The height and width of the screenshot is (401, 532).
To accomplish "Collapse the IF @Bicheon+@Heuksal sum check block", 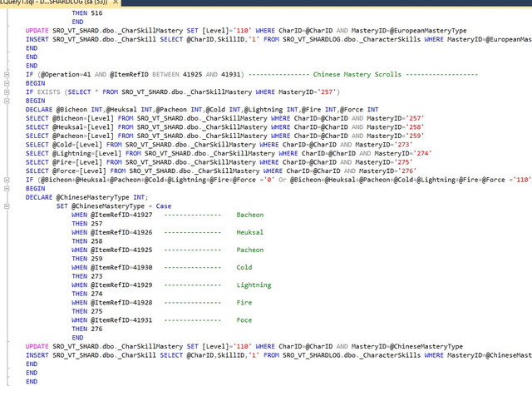I will (x=7, y=180).
